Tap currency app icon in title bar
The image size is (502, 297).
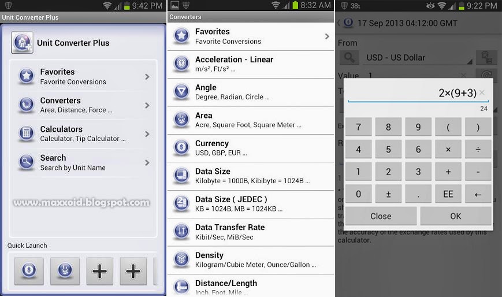point(348,23)
